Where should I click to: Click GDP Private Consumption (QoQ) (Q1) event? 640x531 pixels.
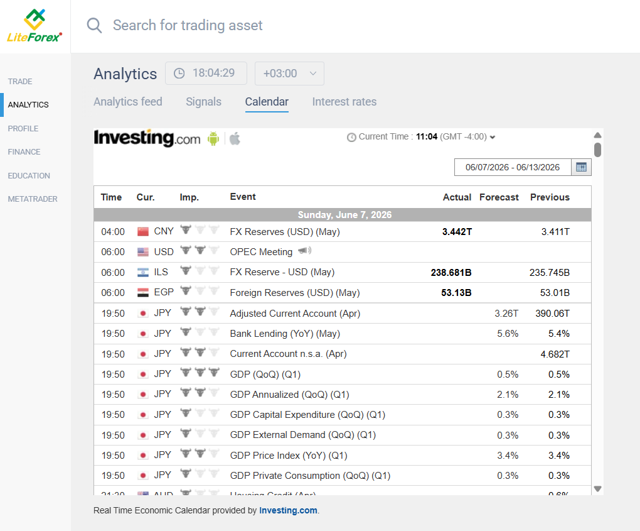[x=310, y=476]
